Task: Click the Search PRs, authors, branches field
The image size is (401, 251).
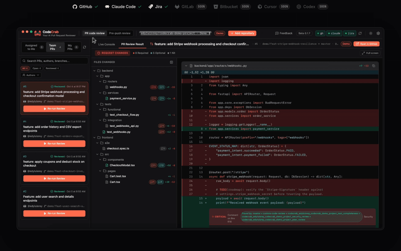Action: (54, 61)
